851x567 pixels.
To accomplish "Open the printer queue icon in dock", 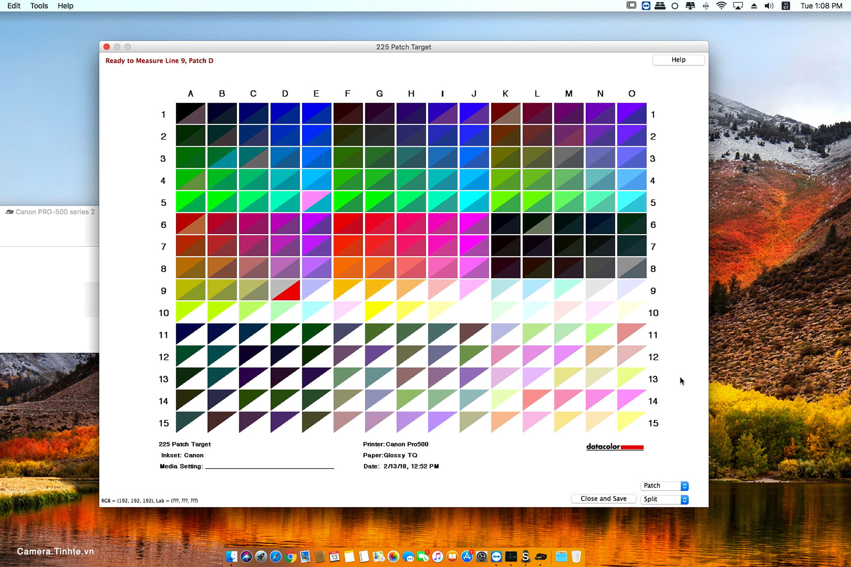I will [540, 556].
